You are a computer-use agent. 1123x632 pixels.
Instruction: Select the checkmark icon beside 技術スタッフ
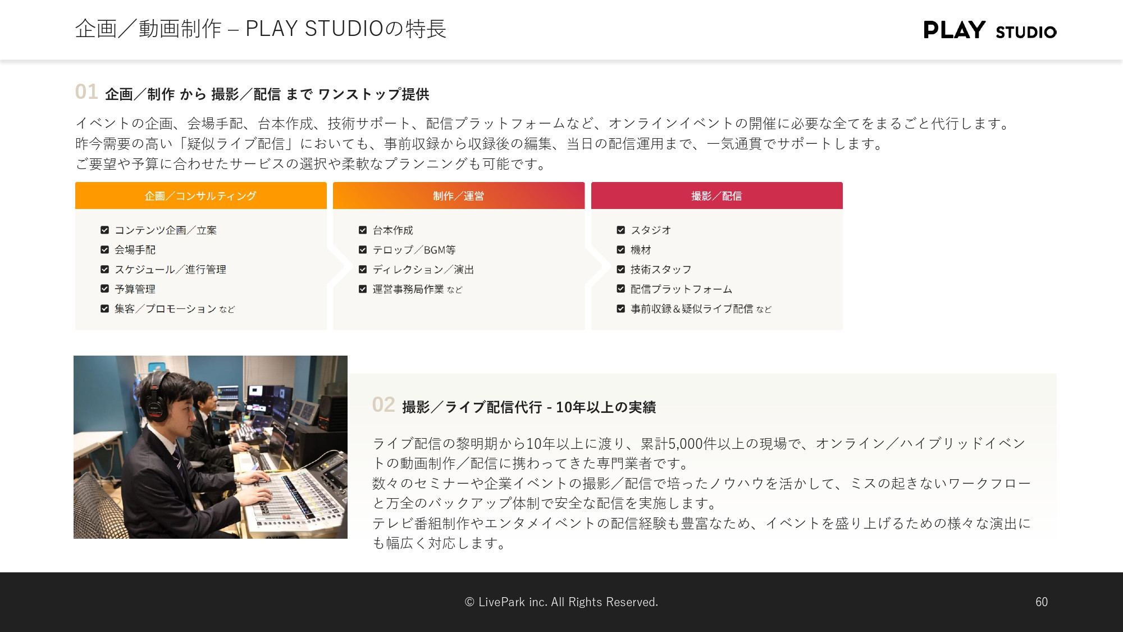[x=620, y=269]
